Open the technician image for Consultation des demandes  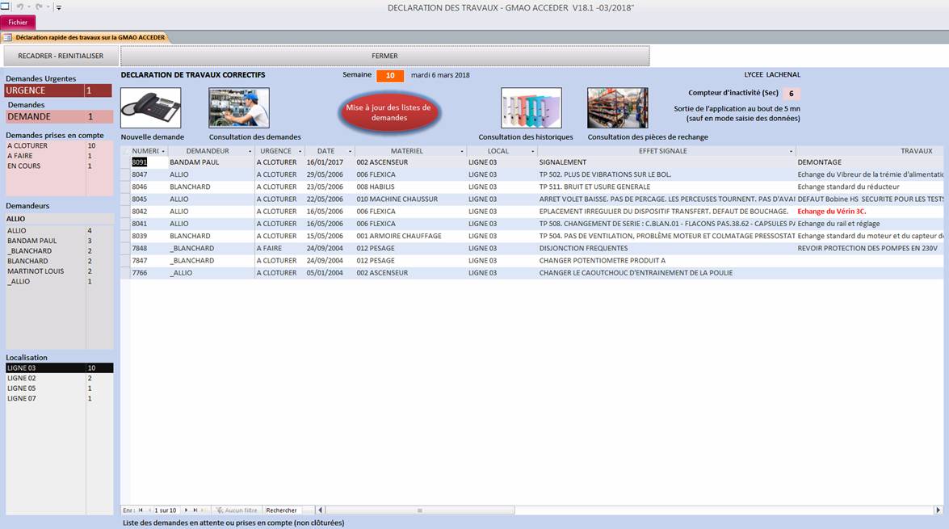(239, 107)
